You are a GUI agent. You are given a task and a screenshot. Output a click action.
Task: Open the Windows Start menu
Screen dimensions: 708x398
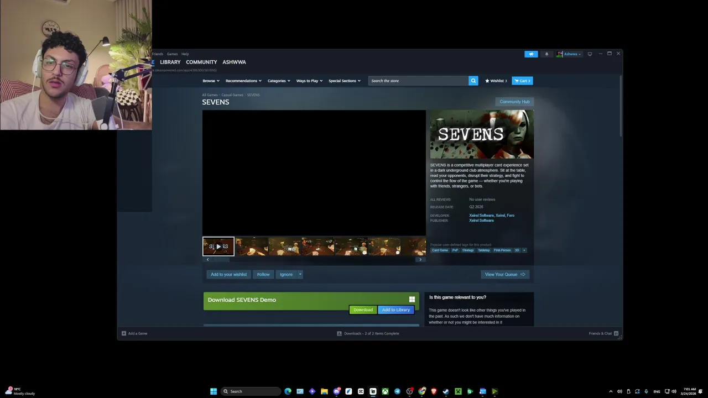tap(214, 391)
